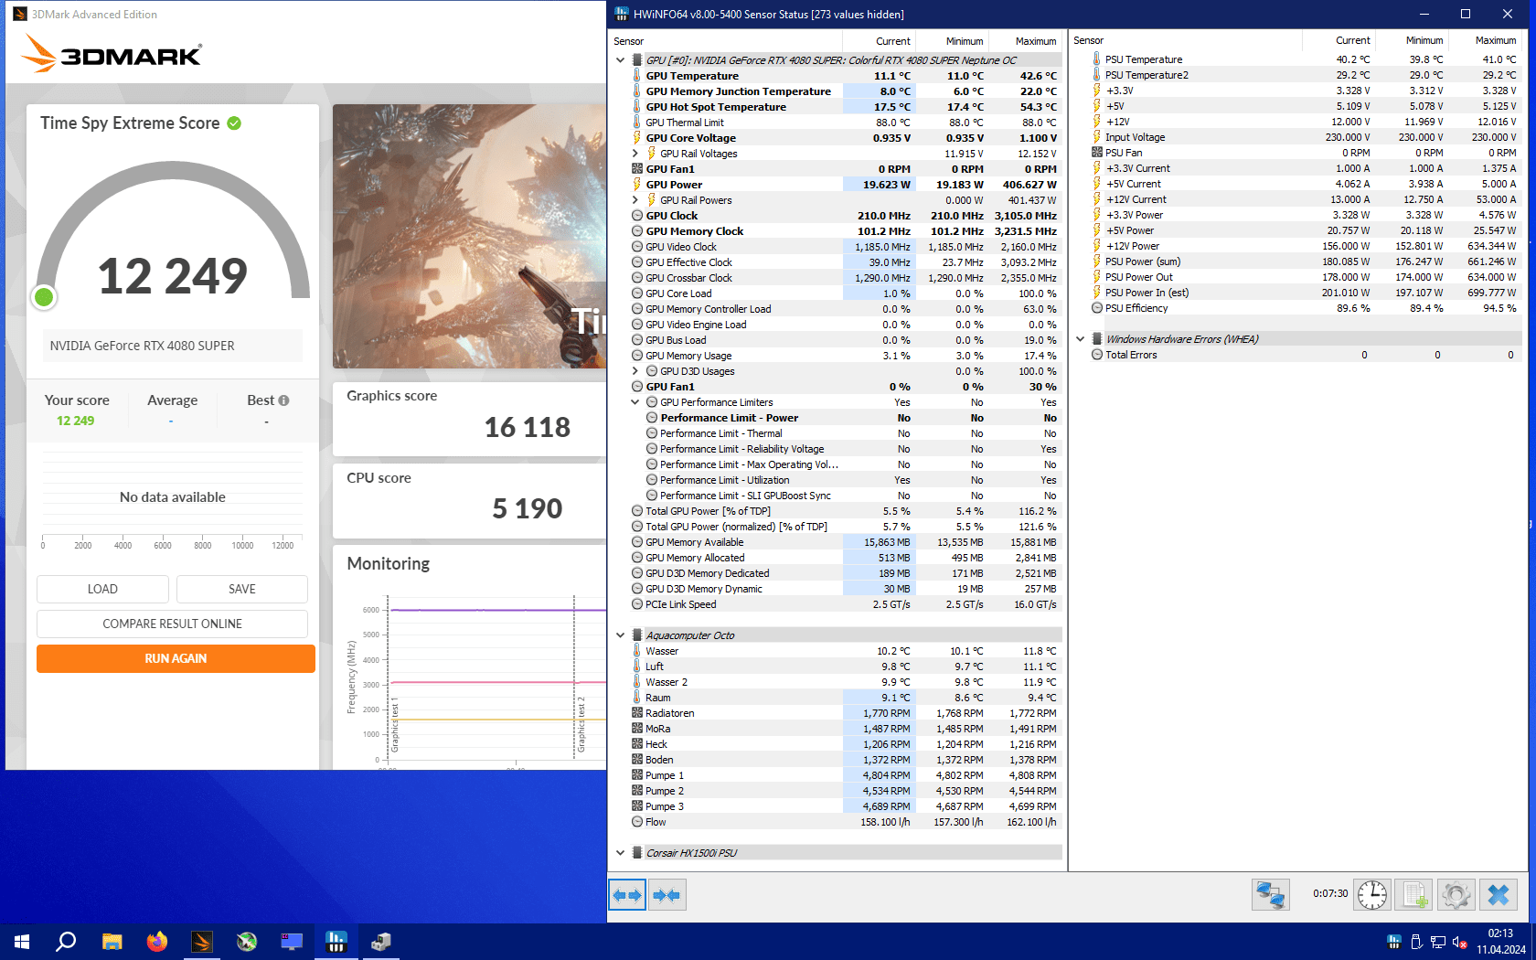Open the taskbar clock showing 02:13

coord(1500,942)
